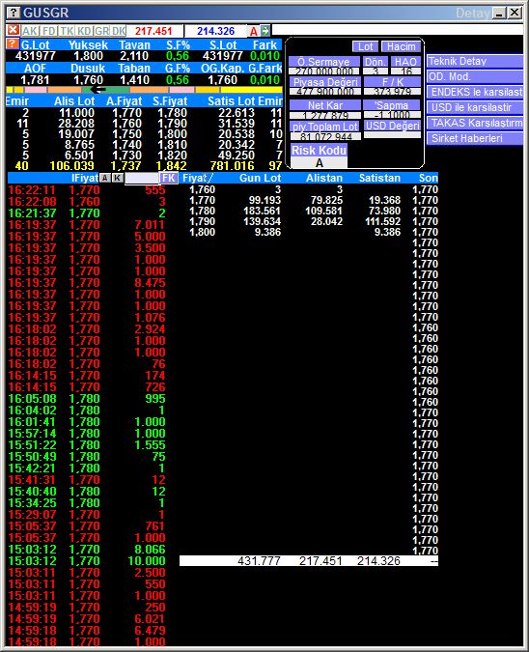Click the input field beside the K button
Viewport: 529px width, 652px height.
tap(142, 179)
